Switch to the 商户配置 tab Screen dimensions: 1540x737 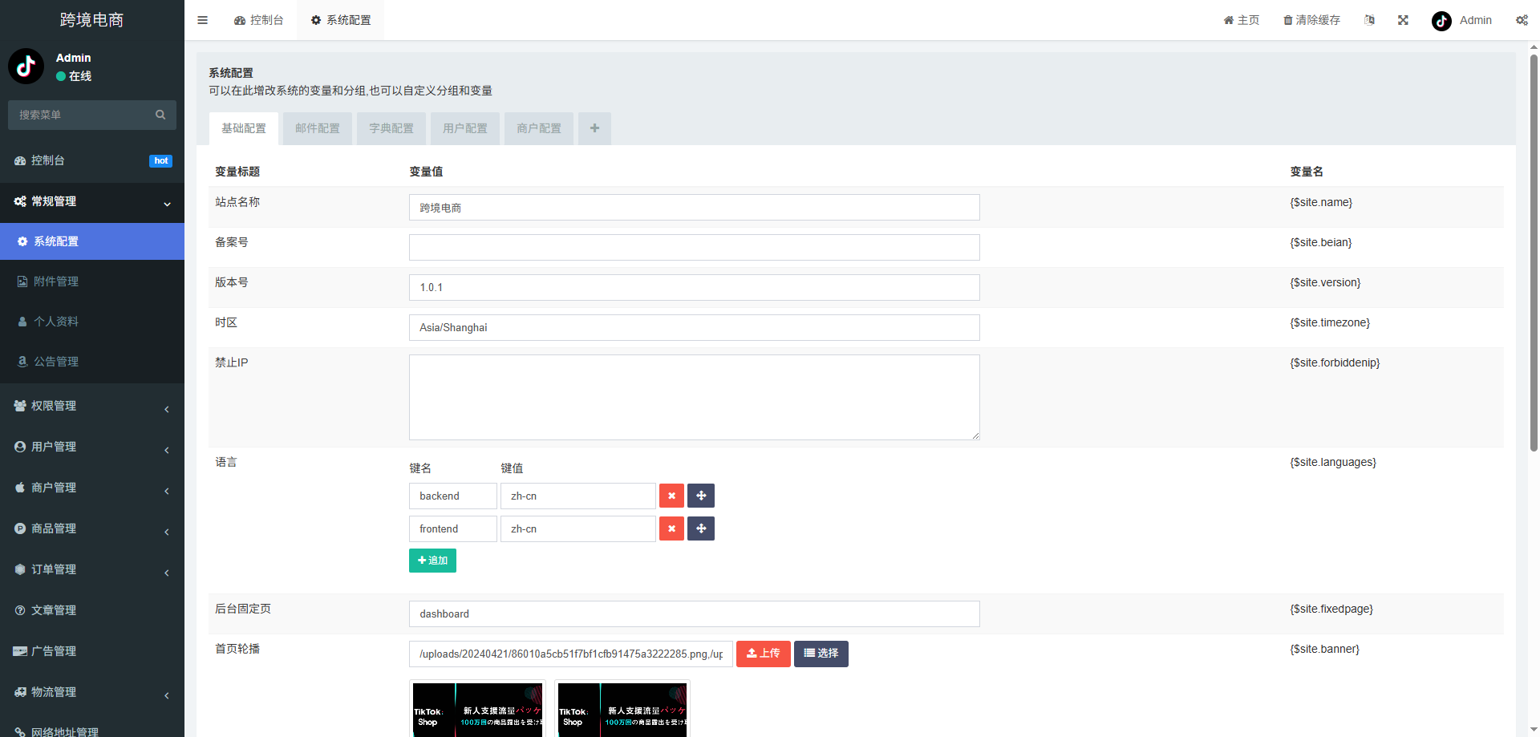click(x=538, y=128)
